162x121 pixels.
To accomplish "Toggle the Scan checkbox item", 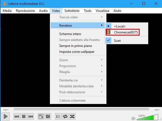I will point(117,40).
